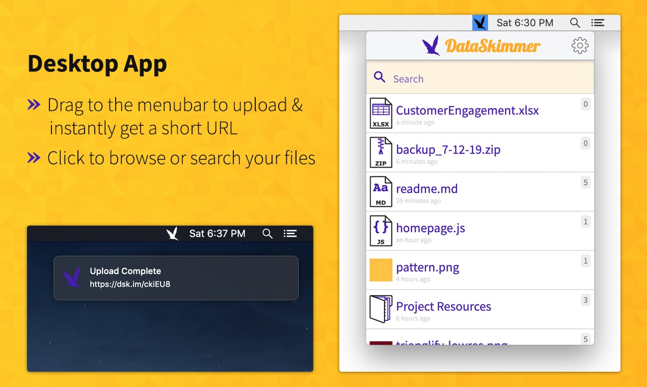Click the Desktop App heading
Viewport: 647px width, 387px height.
[x=97, y=64]
